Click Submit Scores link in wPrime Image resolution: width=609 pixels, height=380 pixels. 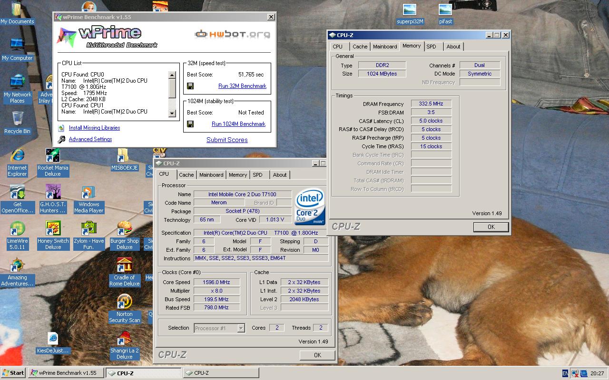click(227, 140)
